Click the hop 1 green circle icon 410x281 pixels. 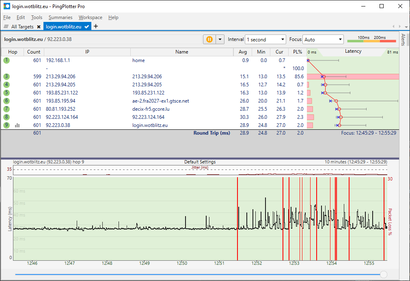[x=6, y=60]
